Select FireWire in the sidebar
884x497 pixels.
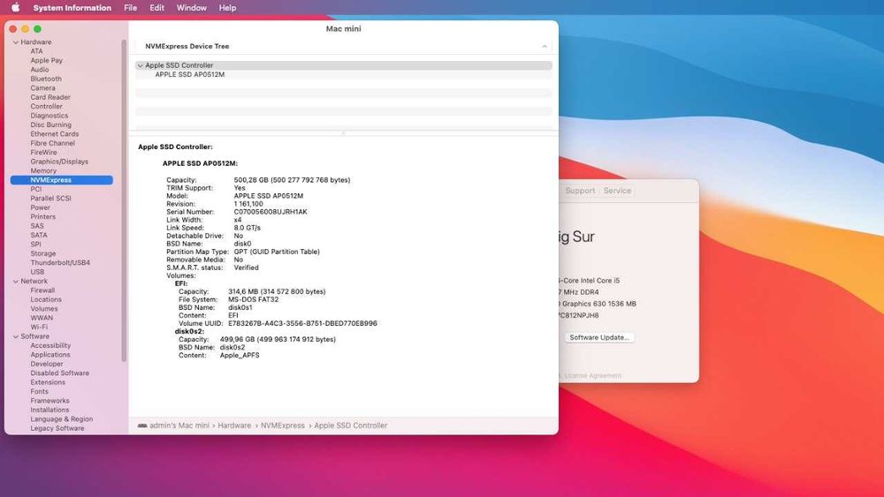[x=43, y=153]
